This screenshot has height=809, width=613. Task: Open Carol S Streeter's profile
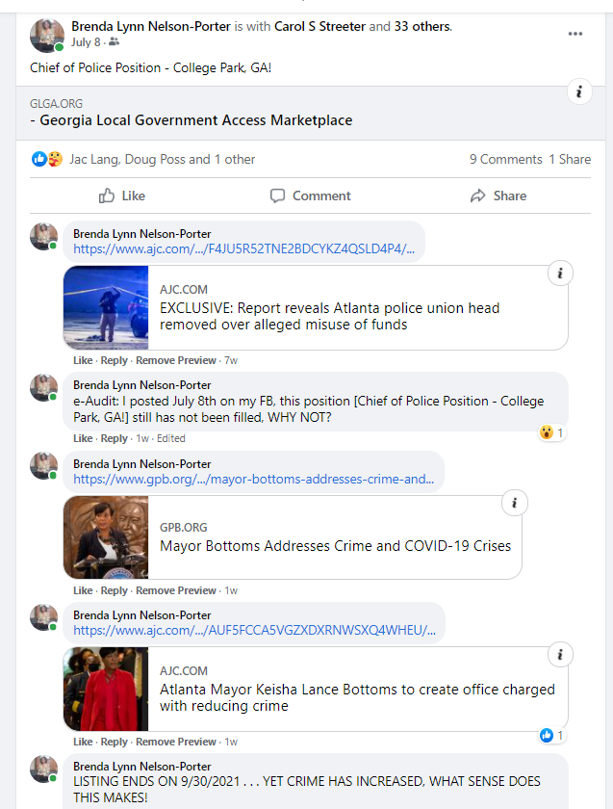[x=319, y=26]
